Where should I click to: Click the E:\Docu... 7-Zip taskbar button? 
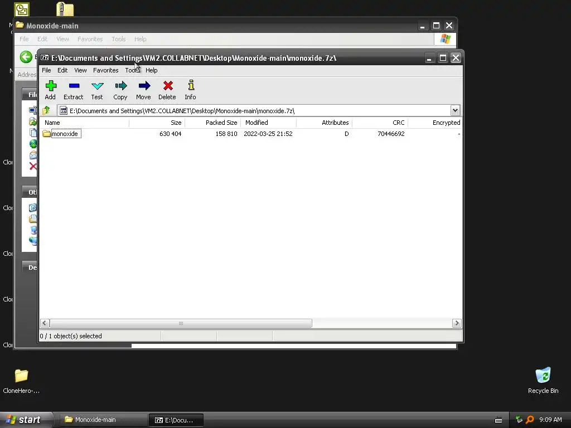click(176, 420)
